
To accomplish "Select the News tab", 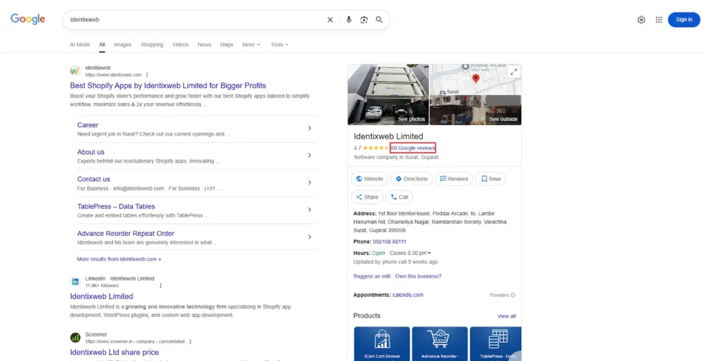I will point(204,45).
